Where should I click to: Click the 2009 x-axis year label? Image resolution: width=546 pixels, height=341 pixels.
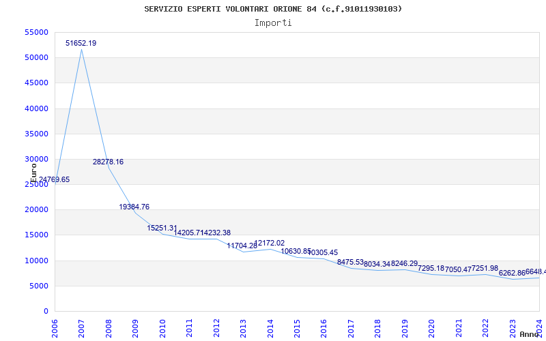(x=135, y=328)
